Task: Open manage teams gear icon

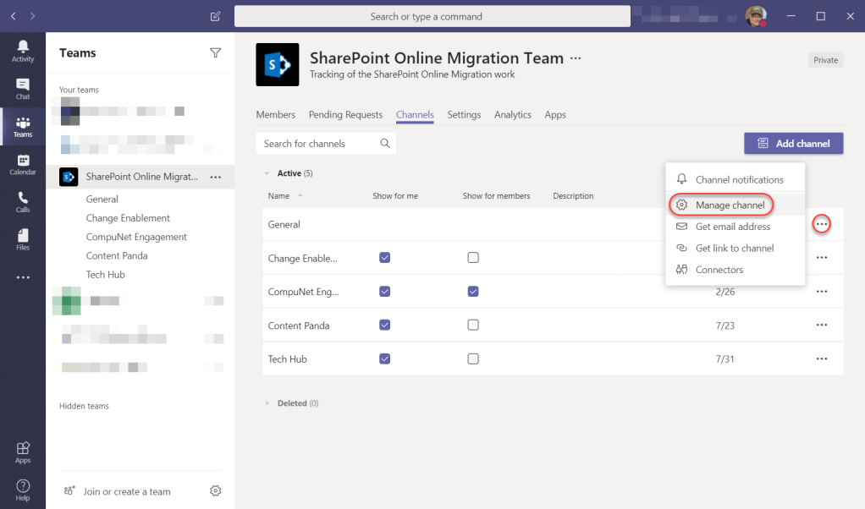Action: (215, 491)
